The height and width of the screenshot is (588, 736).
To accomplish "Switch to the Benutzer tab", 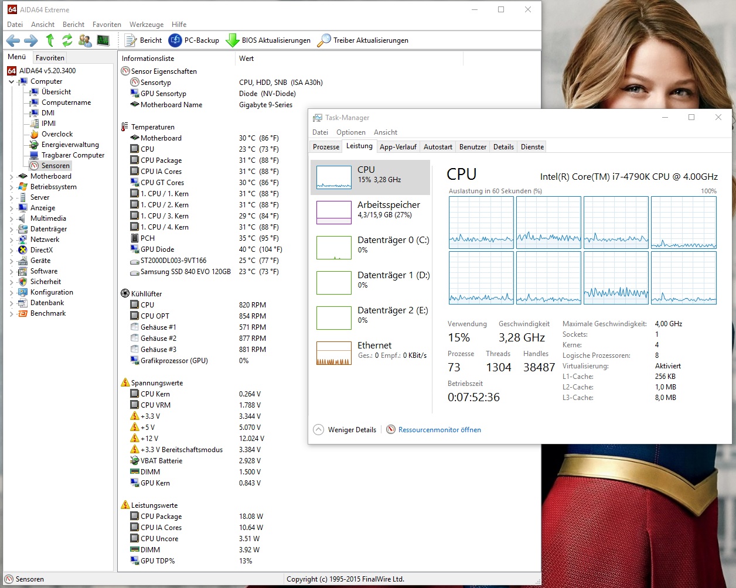I will pos(473,147).
